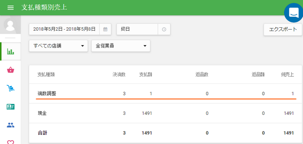Screen dimensions: 303x144
Task: Select the 端数調整 row label
Action: click(x=47, y=94)
